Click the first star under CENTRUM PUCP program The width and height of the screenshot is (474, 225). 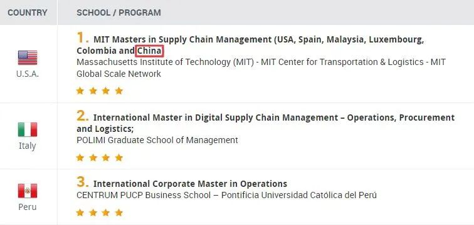(80, 212)
